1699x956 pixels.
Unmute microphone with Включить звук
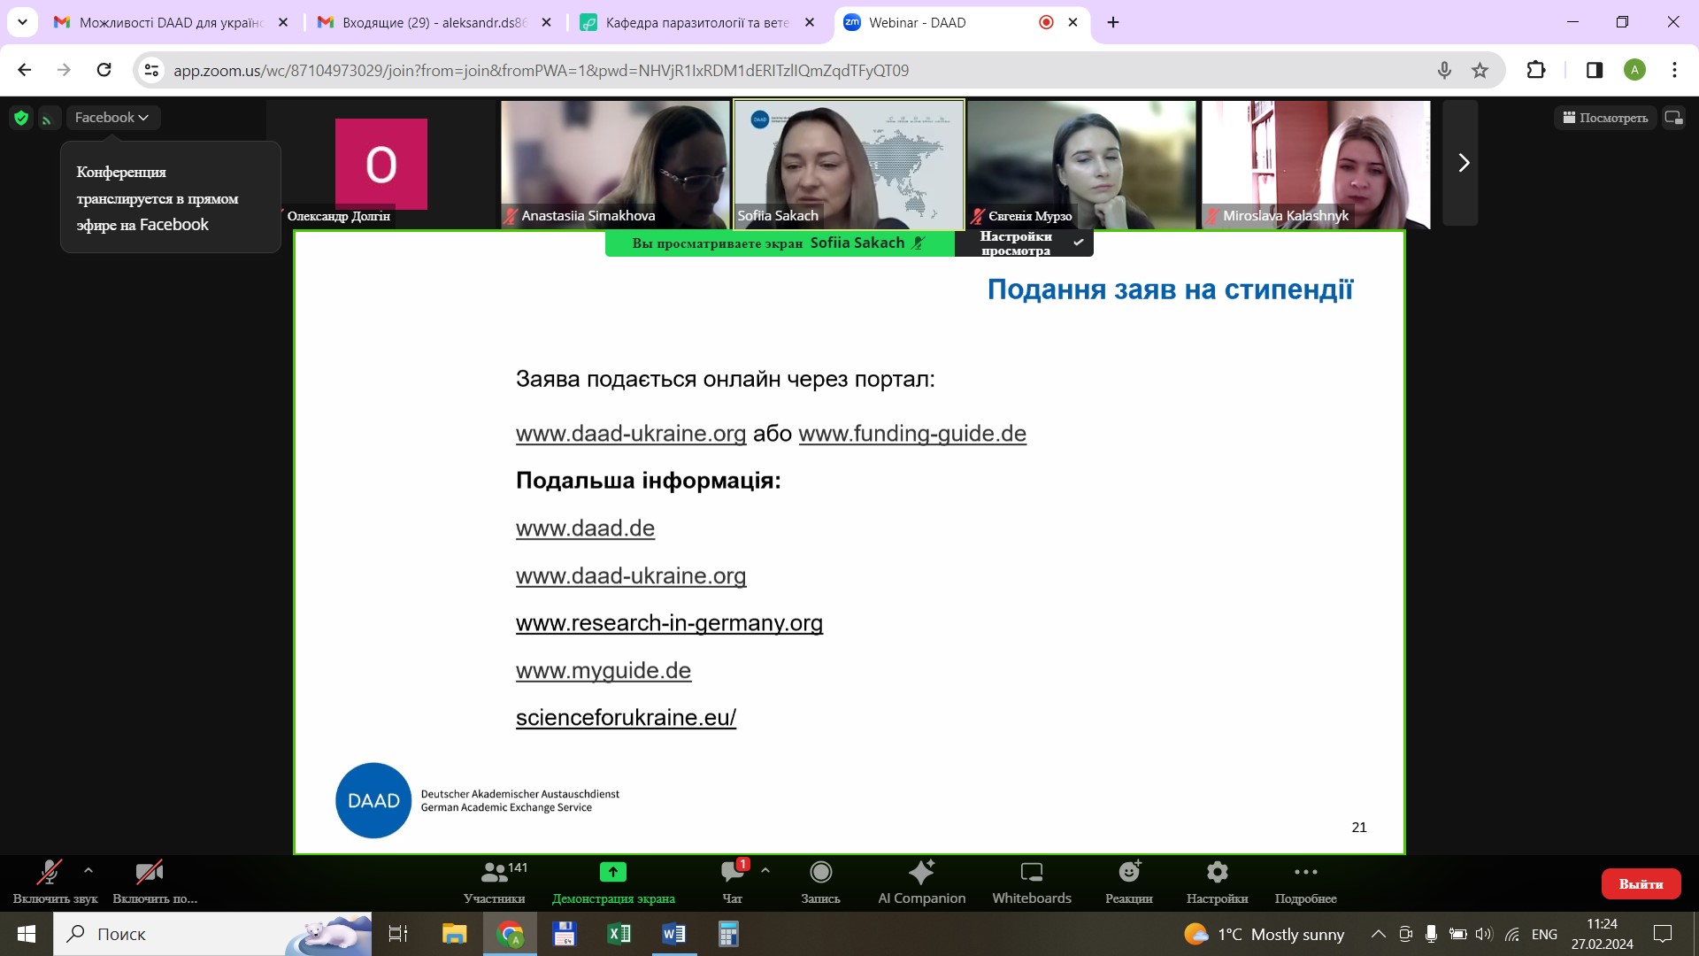(x=55, y=882)
